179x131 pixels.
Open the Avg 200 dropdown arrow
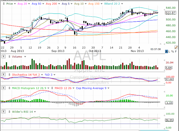point(59,4)
